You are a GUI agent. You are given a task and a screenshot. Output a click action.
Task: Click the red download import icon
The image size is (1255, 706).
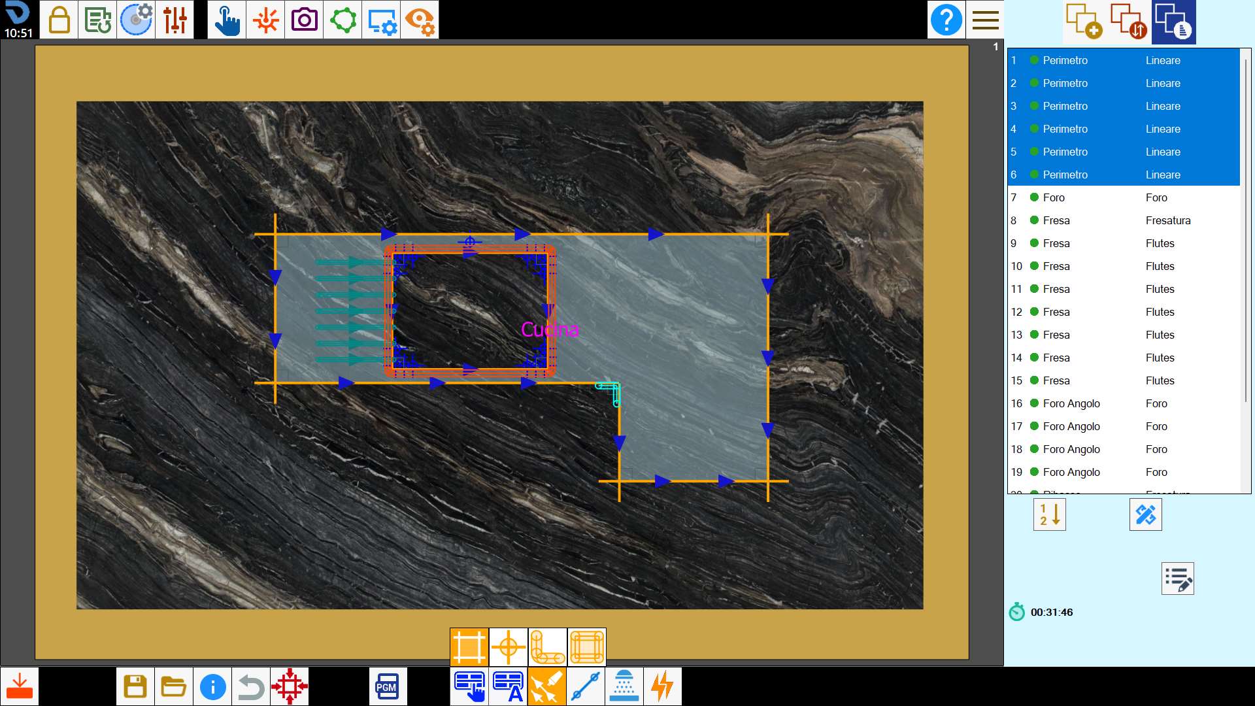coord(20,686)
